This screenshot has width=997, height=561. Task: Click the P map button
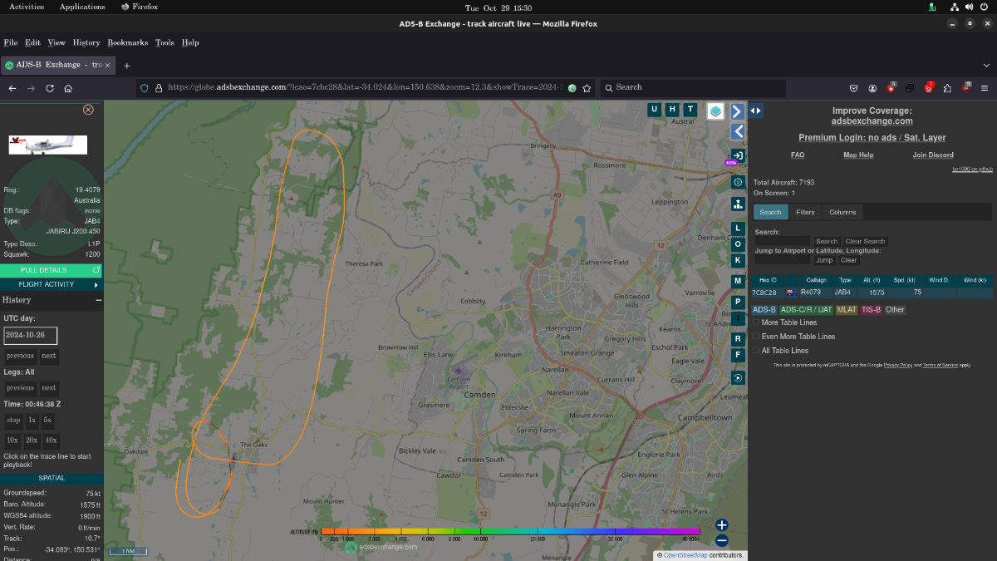pyautogui.click(x=738, y=302)
